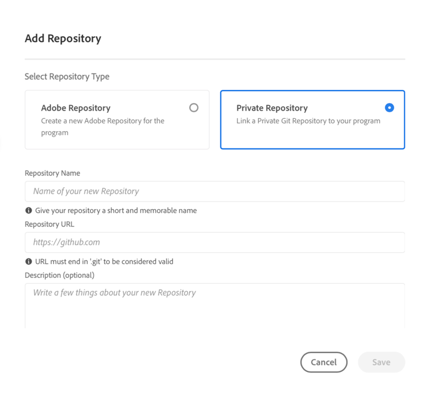This screenshot has width=430, height=396.
Task: Click the 'short and memorable name' hint text
Action: 116,210
